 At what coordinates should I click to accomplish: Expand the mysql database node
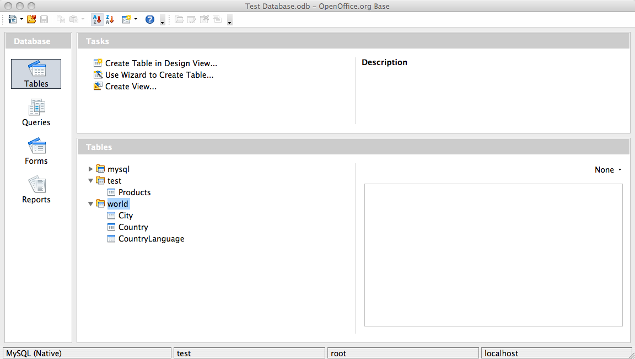pos(91,169)
